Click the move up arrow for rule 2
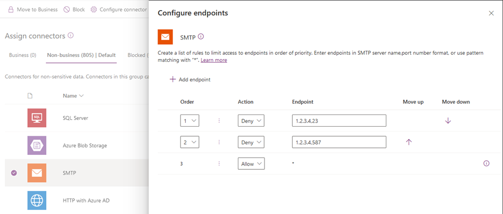The width and height of the screenshot is (503, 214). coord(409,142)
